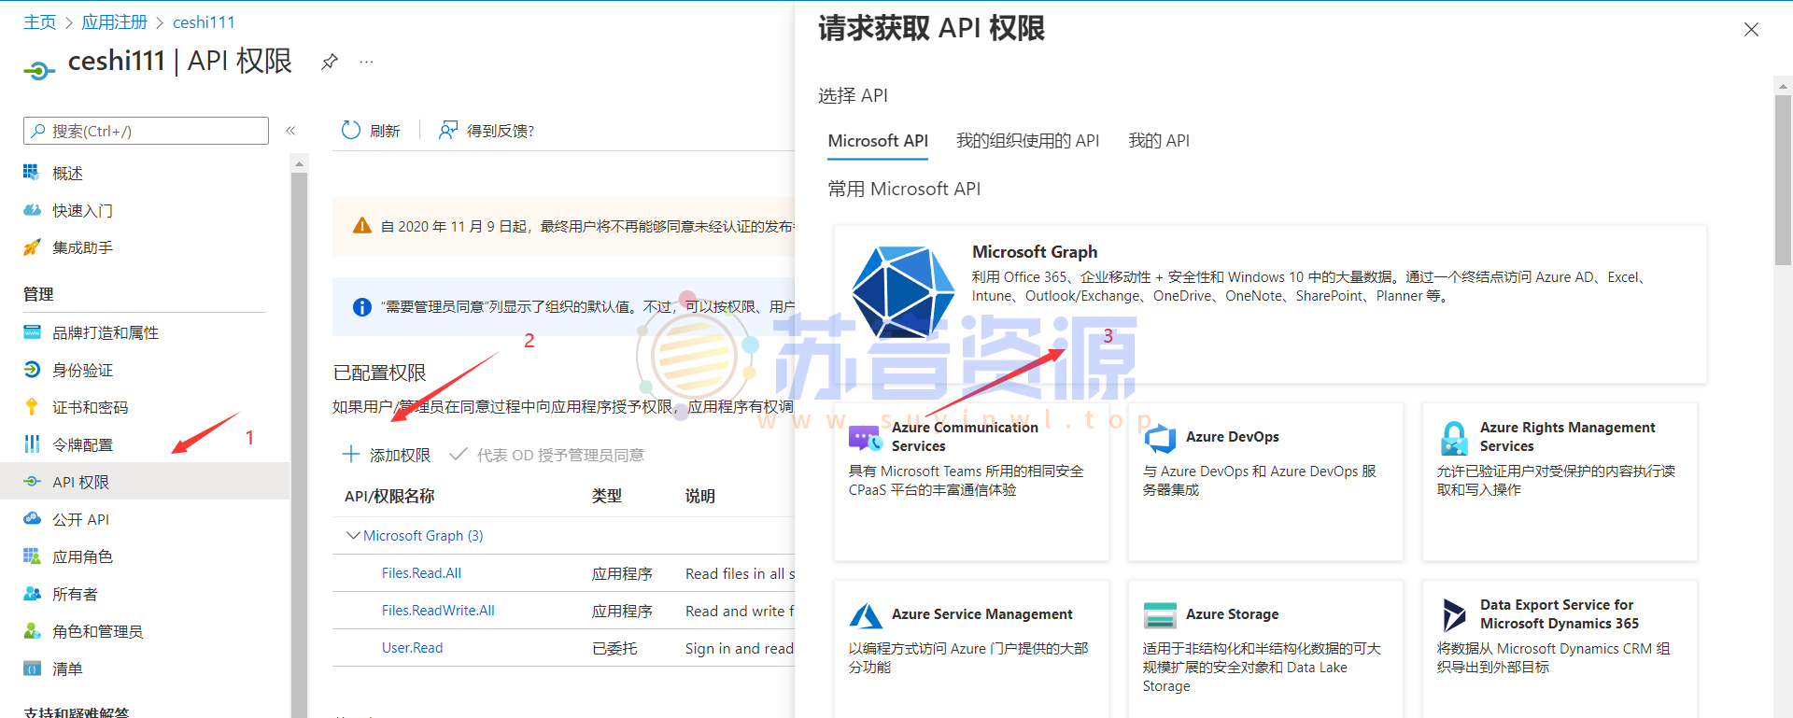Click the Azure Storage icon
This screenshot has height=718, width=1793.
1160,615
